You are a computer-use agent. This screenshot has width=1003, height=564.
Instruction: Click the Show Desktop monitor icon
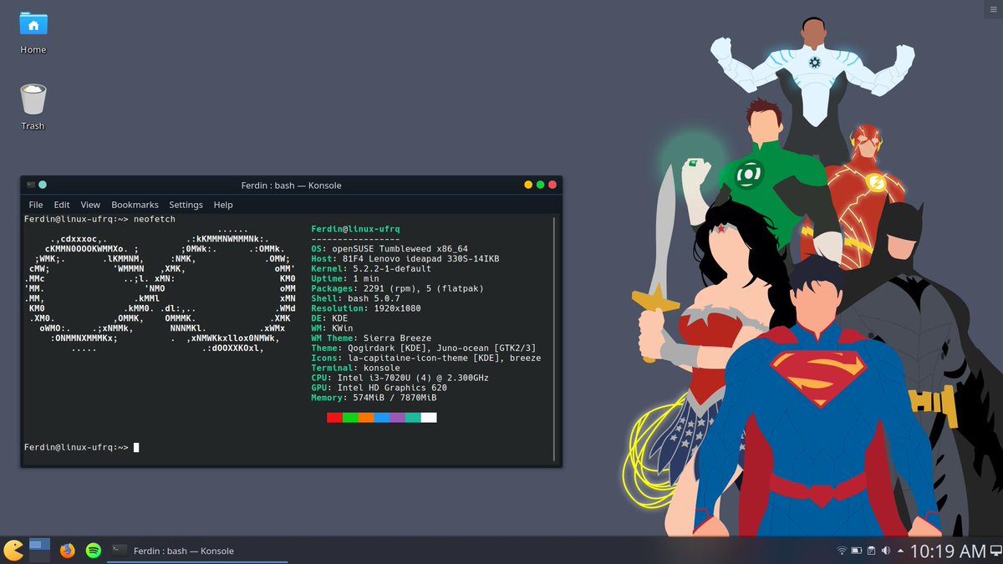click(x=995, y=551)
